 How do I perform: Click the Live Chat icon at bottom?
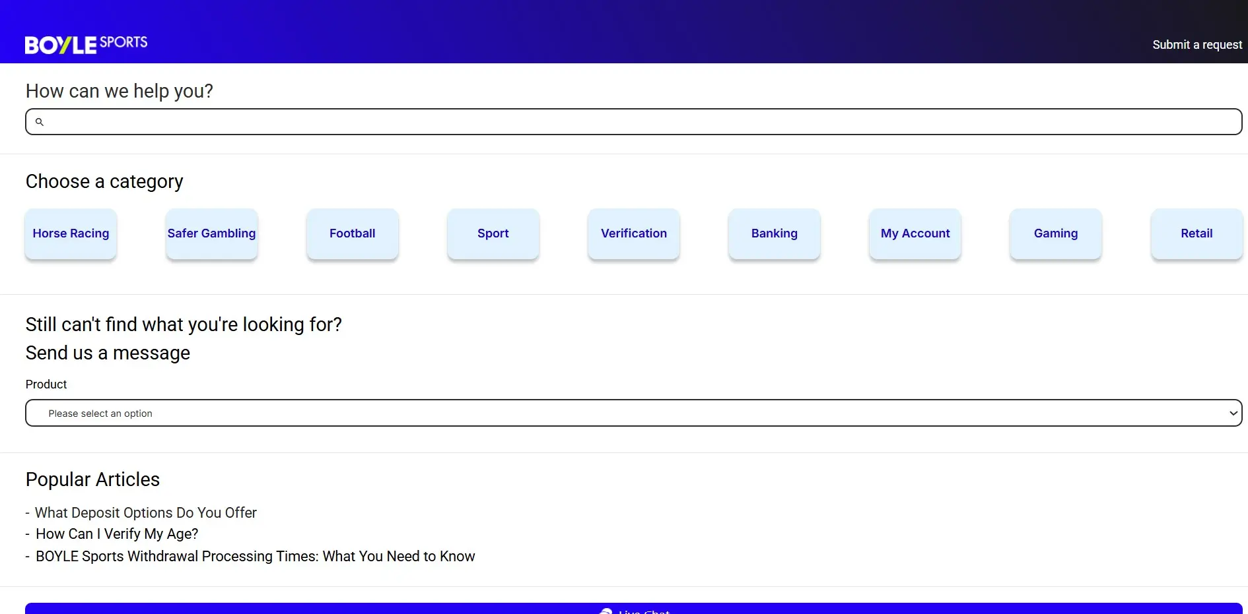click(x=606, y=611)
